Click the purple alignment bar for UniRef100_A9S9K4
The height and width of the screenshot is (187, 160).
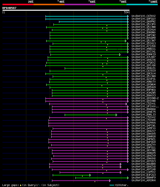click(81, 181)
